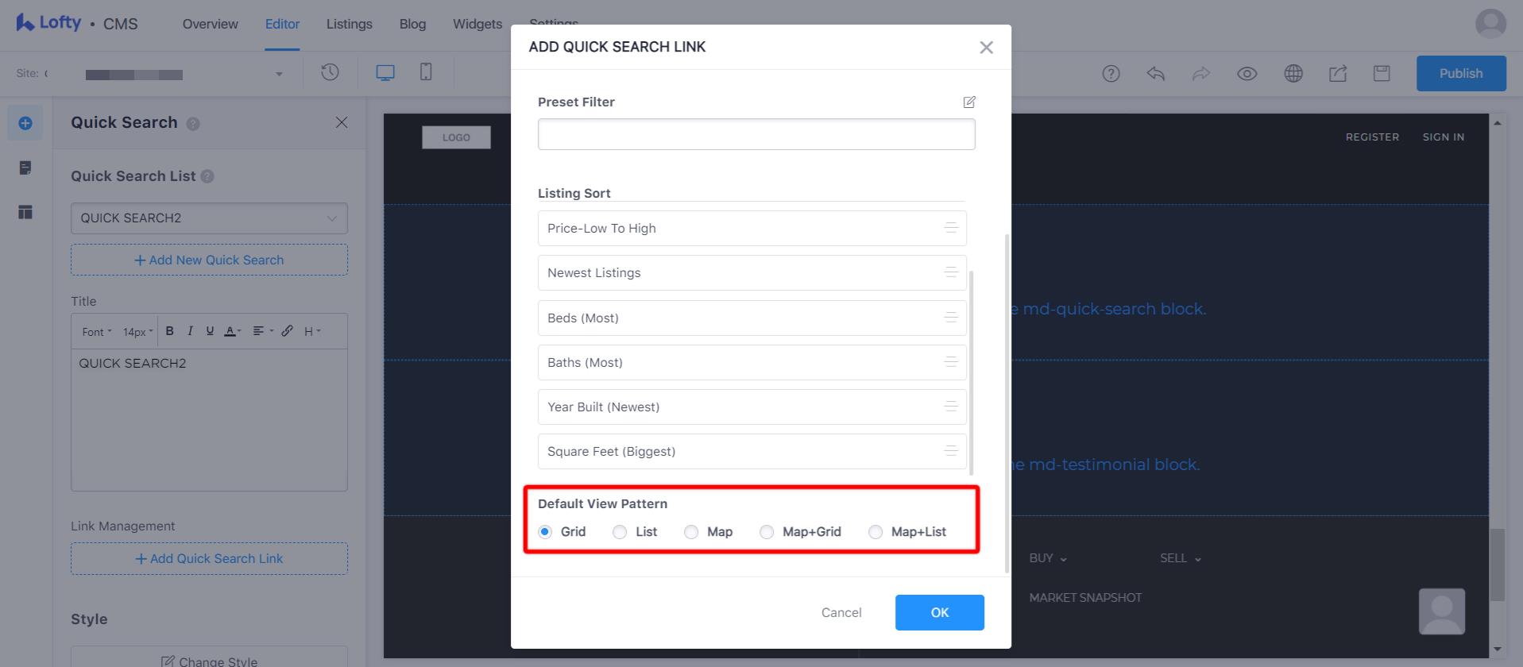Select the Map+Grid default view pattern
Screen dimensions: 1523x667
767,532
